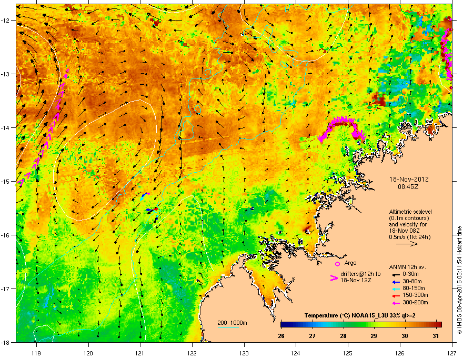Click the '80-150m' depth label
Screen dimensions: 463x358
tap(414, 289)
